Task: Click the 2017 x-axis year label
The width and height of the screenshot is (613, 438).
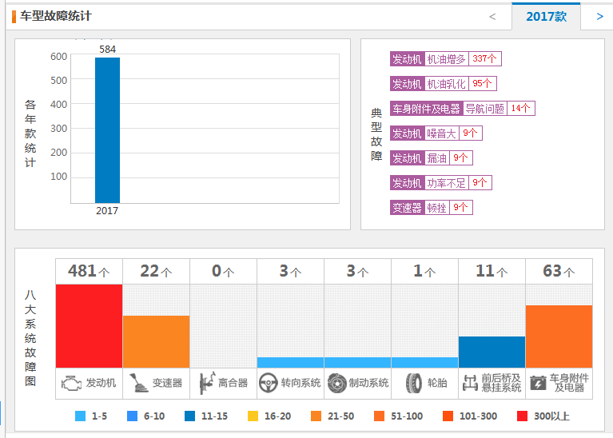Action: click(x=107, y=211)
